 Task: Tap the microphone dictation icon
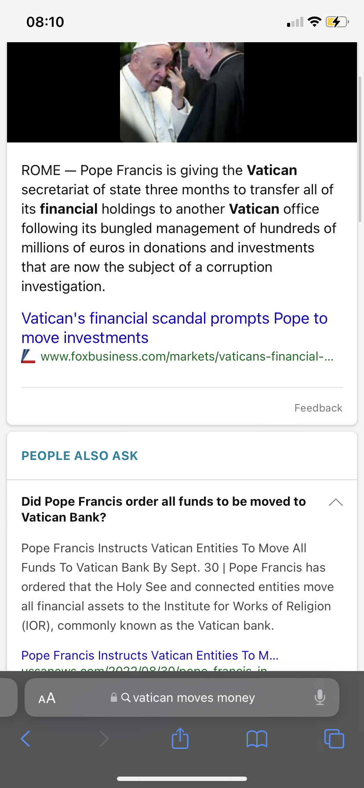pyautogui.click(x=320, y=697)
